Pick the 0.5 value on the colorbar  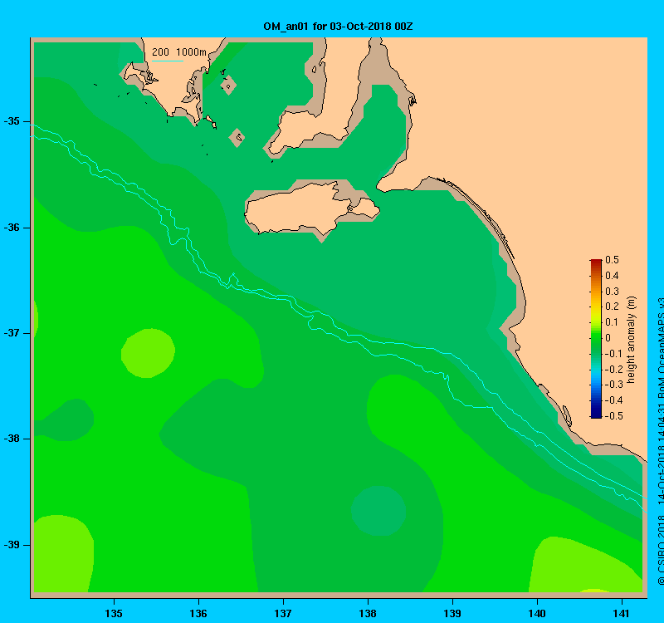(x=612, y=260)
